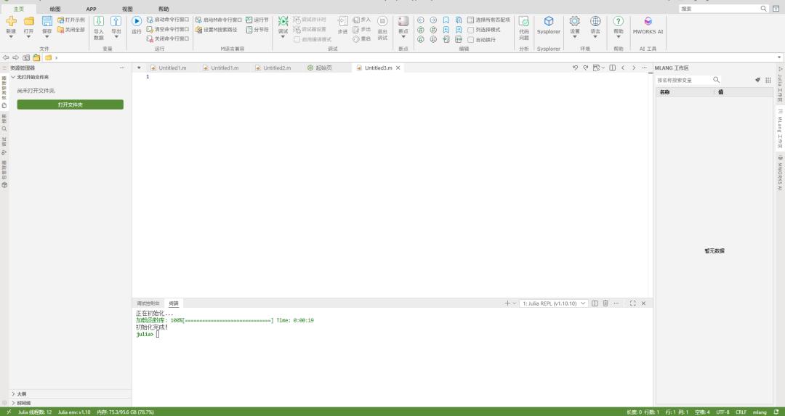Open the MWORKS AI tool
785x416 pixels.
pos(648,21)
